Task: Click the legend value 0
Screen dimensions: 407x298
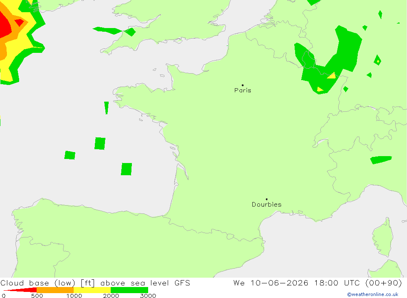Action: point(4,296)
